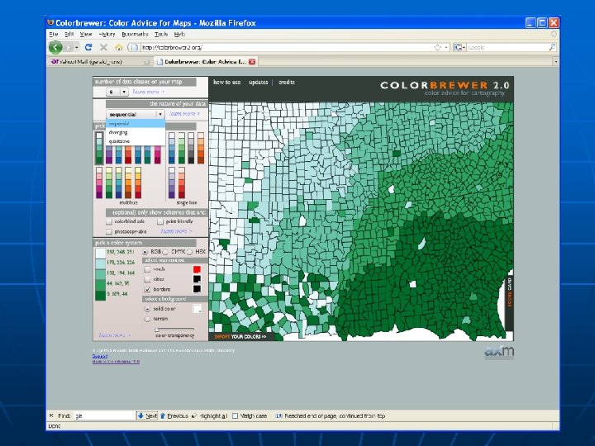Viewport: 595px width, 446px height.
Task: Select the RGB radio button
Action: point(145,252)
